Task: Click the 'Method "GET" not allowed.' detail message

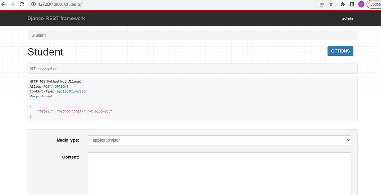Action: (x=84, y=111)
